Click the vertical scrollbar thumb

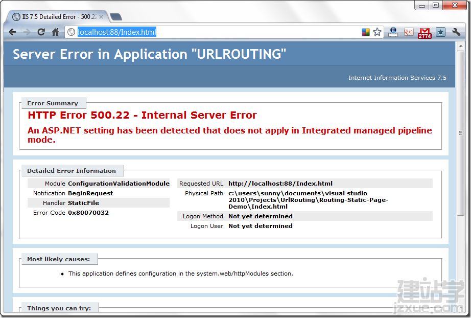click(x=460, y=133)
